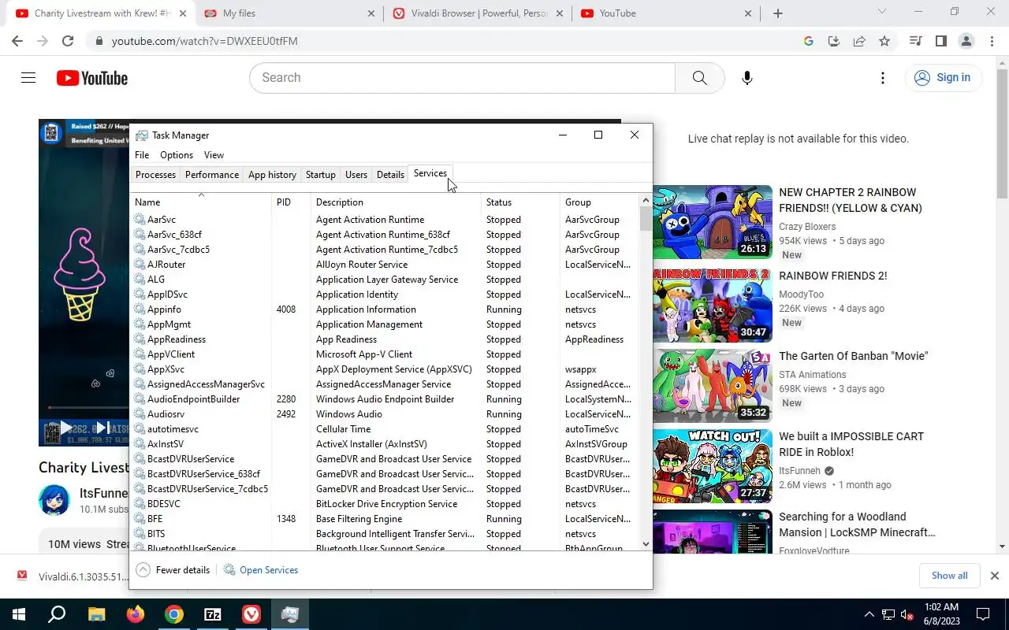Click the browser address bar URL
1009x630 pixels.
[204, 41]
